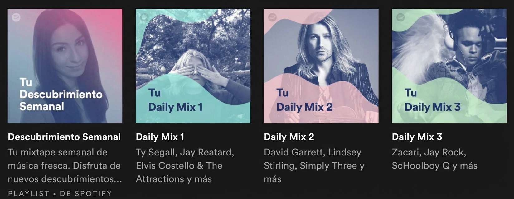This screenshot has height=199, width=514.
Task: Open the Daily Mix 3 cover art
Action: pyautogui.click(x=449, y=66)
